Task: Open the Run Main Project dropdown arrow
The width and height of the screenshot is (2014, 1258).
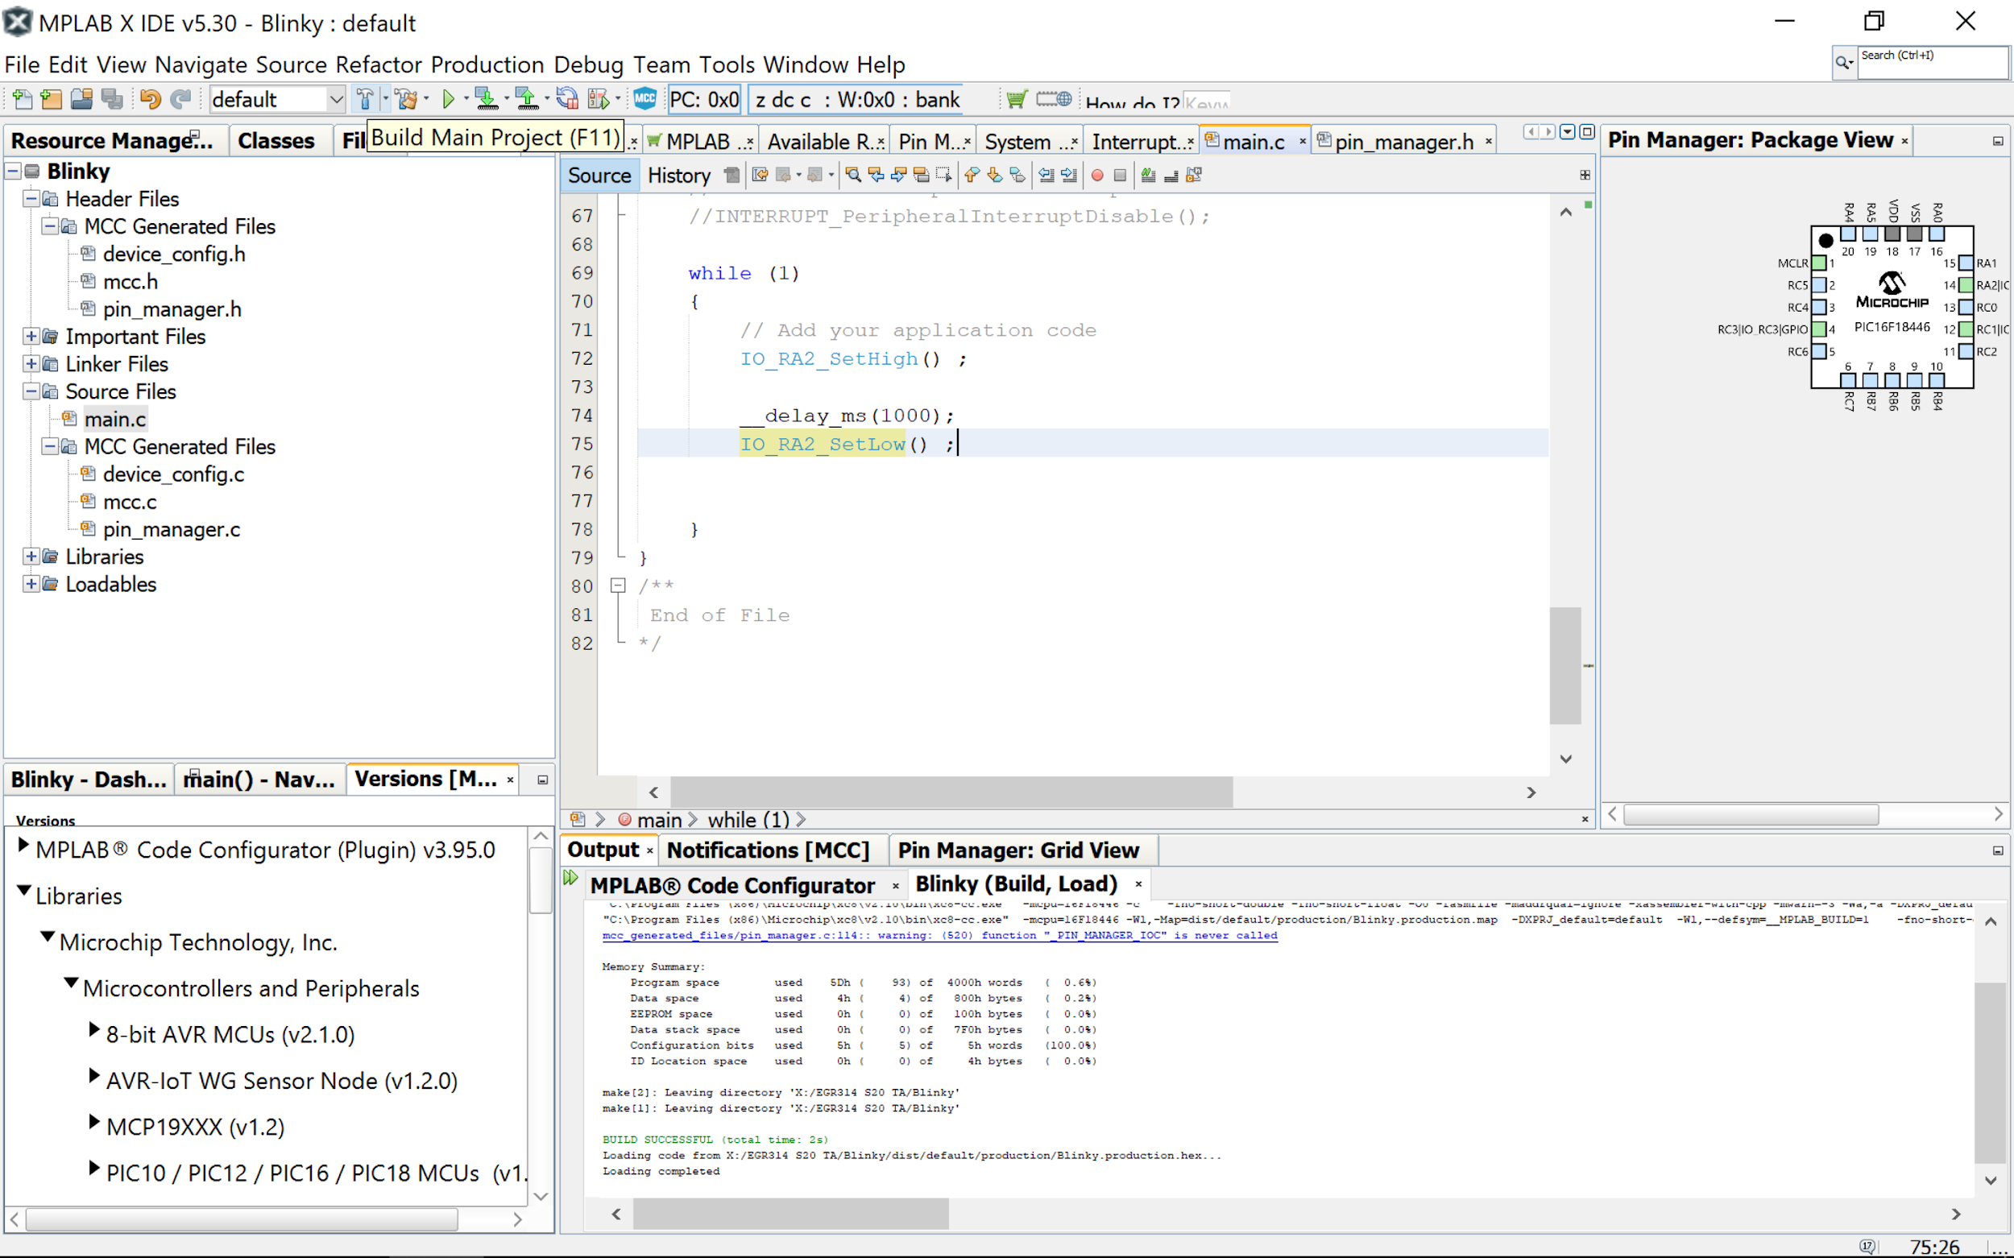Action: point(466,99)
